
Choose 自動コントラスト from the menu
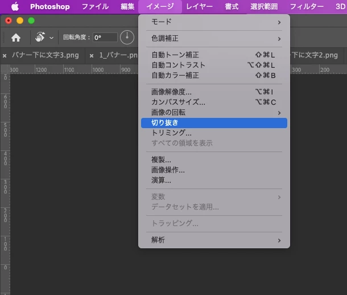tap(214, 65)
